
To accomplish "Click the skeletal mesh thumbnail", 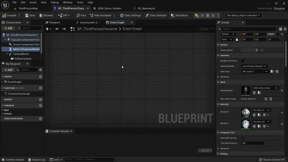I will coord(246,90).
